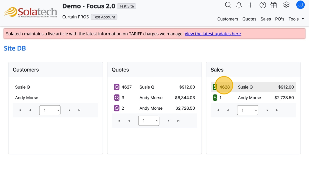The image size is (309, 172).
Task: Open the search magnifier icon
Action: 228,5
